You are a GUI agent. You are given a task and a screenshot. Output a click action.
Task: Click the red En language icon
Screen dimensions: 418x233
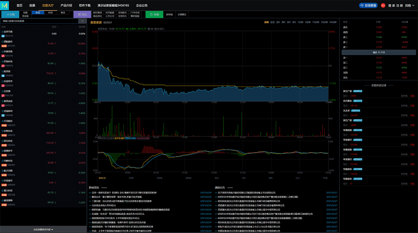click(383, 6)
